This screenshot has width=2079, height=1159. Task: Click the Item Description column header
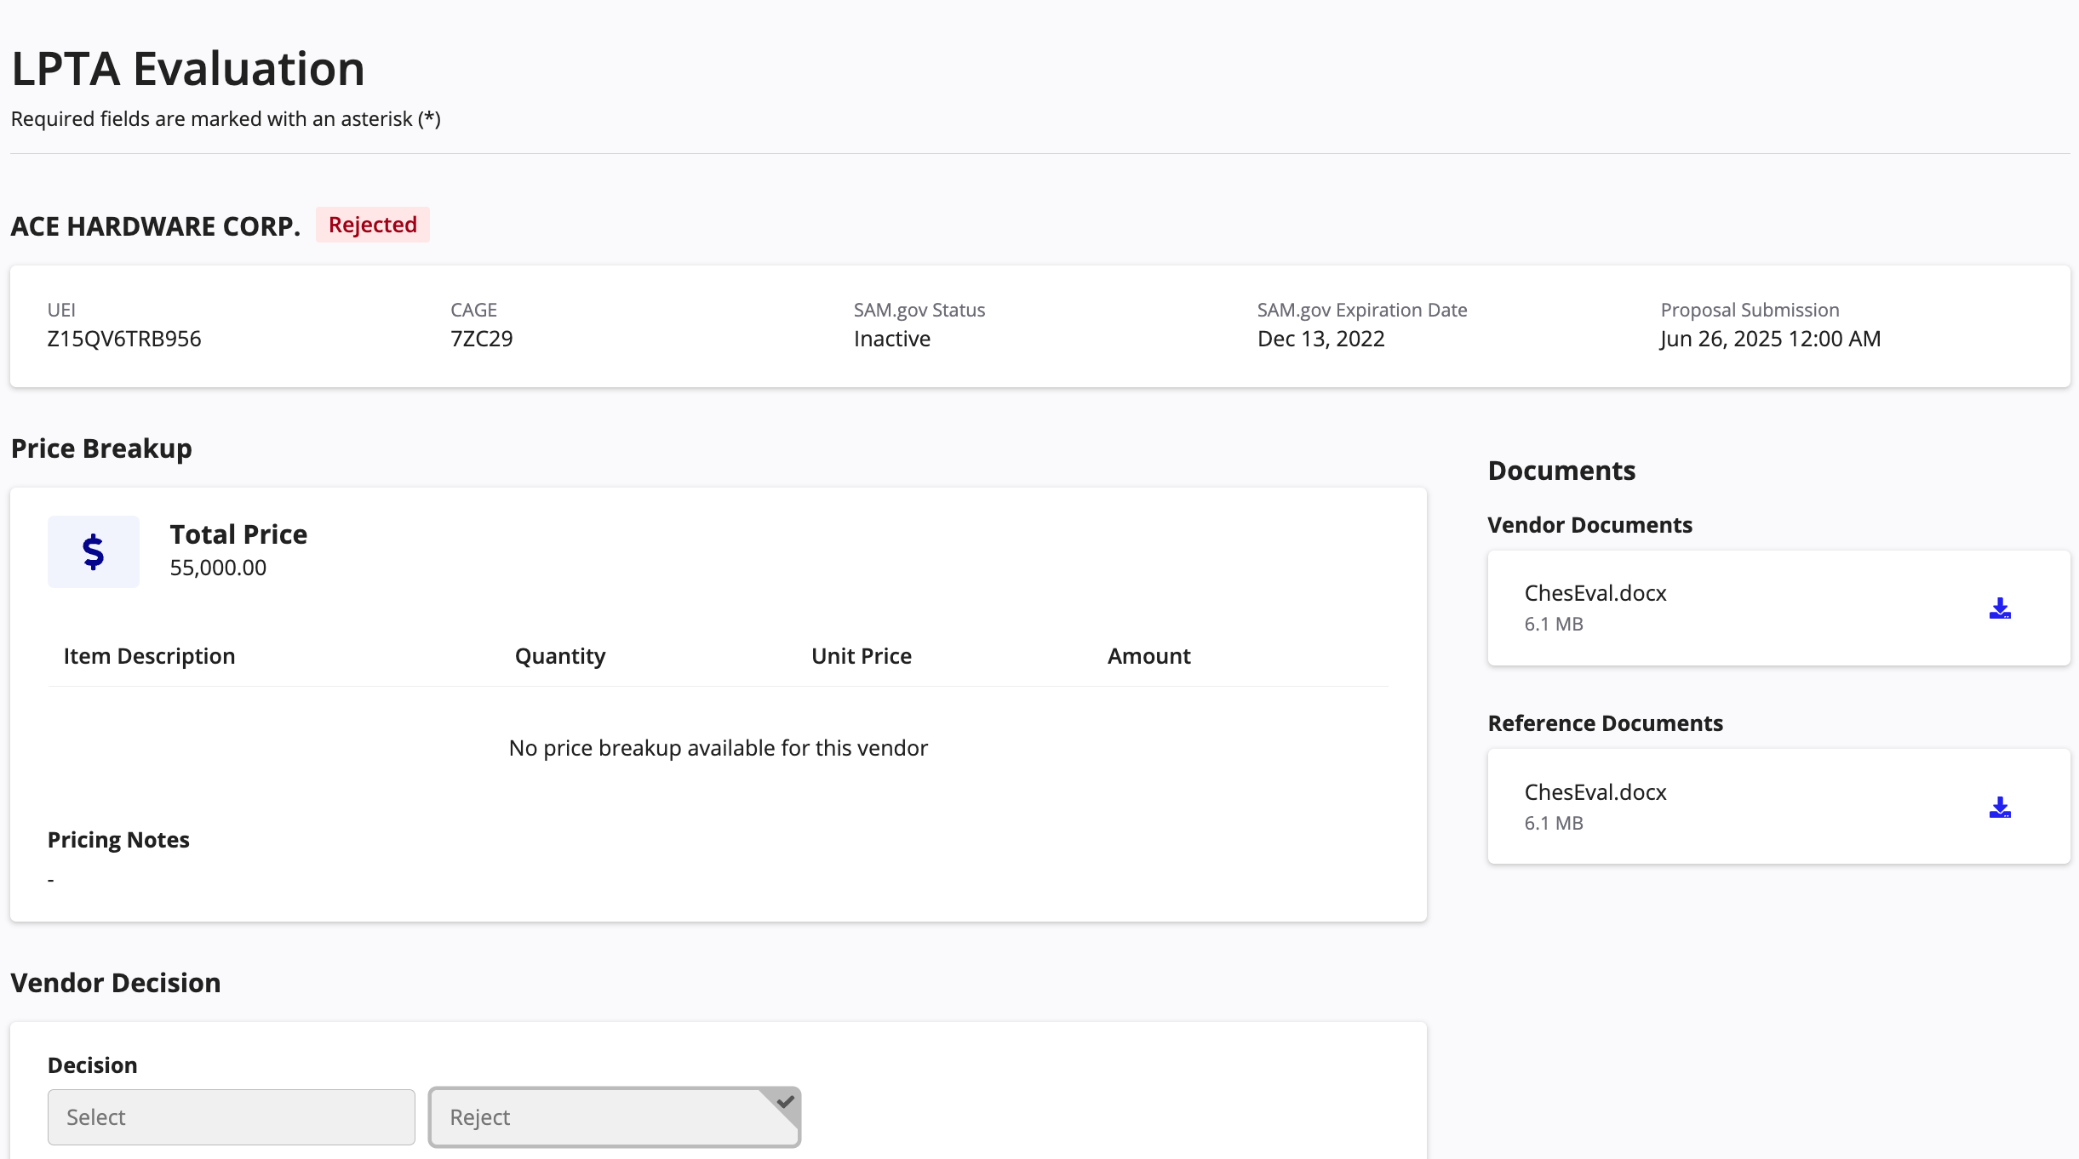pos(149,656)
